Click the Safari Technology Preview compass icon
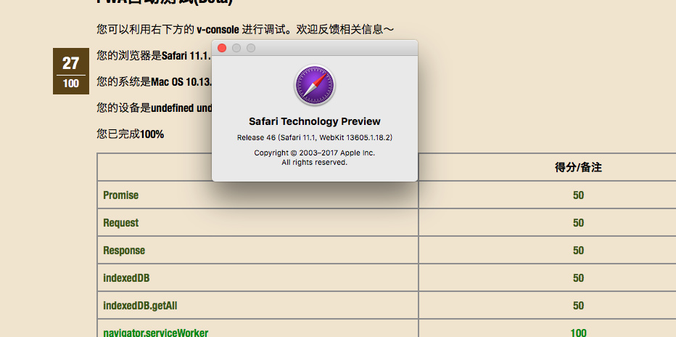 [x=315, y=86]
